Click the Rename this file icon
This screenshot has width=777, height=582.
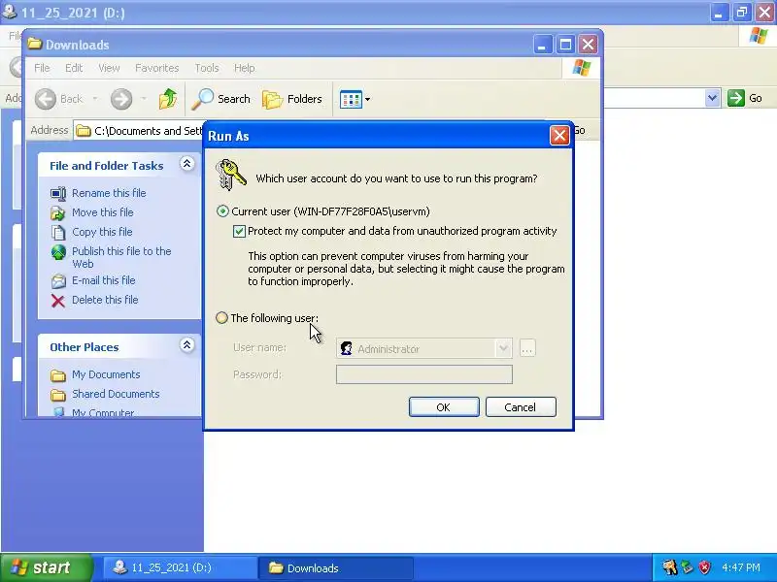coord(58,193)
